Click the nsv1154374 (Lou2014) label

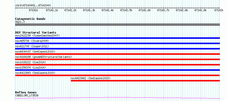pyautogui.click(x=31, y=68)
